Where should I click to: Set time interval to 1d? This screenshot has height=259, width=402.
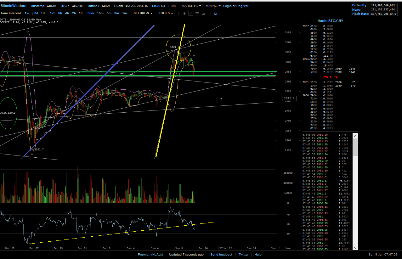click(43, 13)
